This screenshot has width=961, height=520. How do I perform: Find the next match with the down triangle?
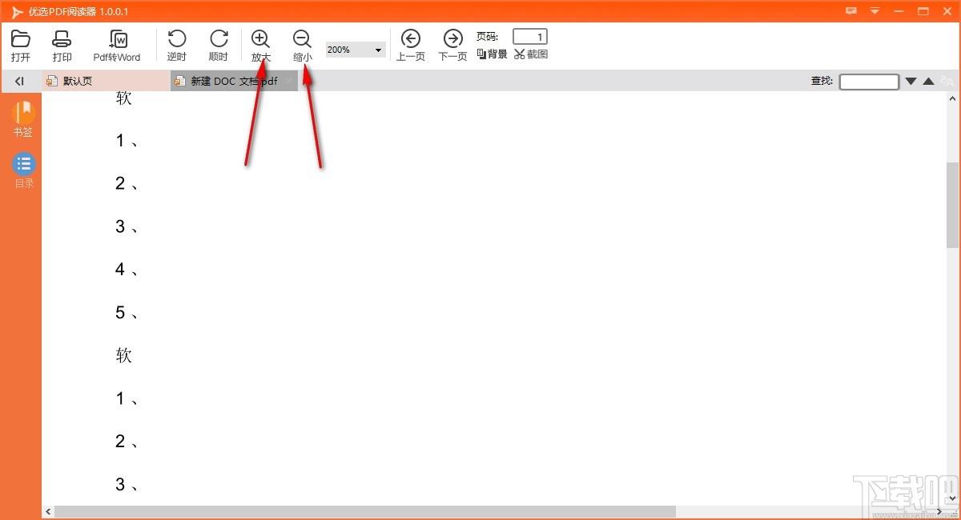(x=911, y=81)
